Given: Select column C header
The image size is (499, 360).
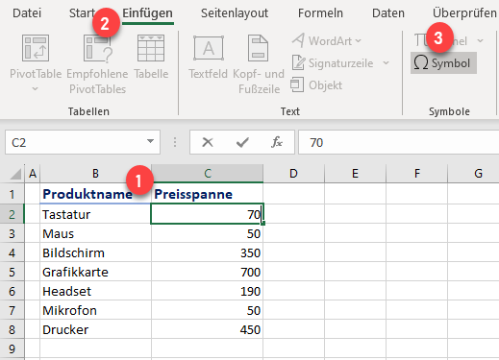Looking at the screenshot, I should (208, 174).
